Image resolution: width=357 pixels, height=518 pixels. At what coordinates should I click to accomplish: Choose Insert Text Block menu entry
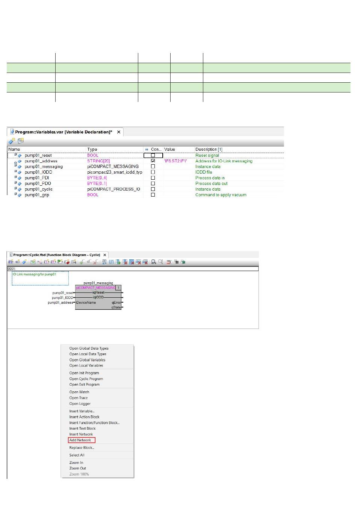(x=82, y=429)
